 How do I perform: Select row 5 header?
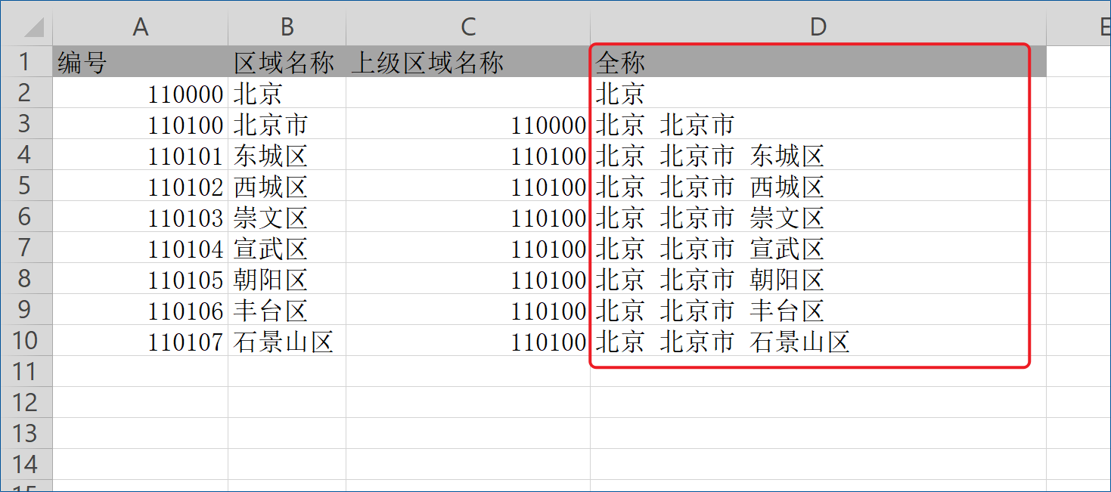(x=26, y=185)
